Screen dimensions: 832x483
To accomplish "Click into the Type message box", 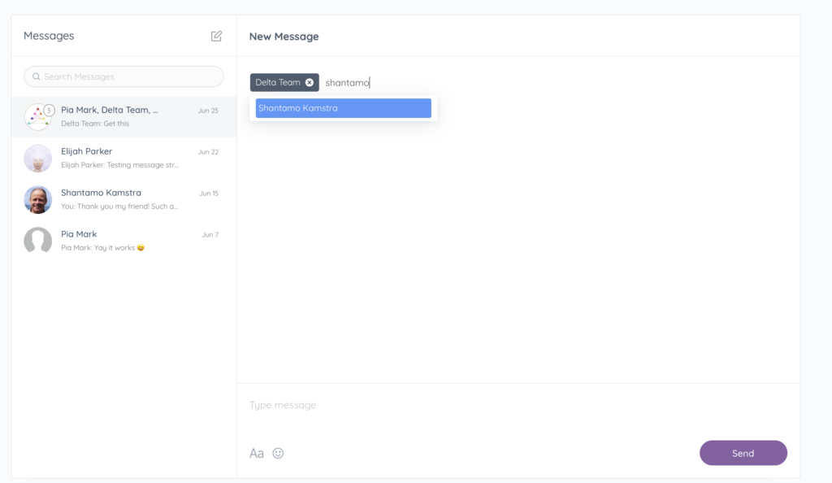I will click(x=518, y=405).
